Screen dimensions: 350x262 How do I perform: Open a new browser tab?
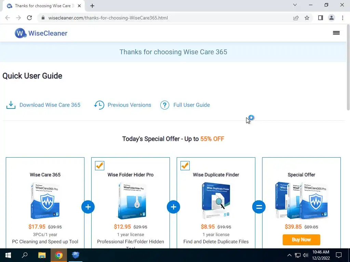click(x=92, y=6)
